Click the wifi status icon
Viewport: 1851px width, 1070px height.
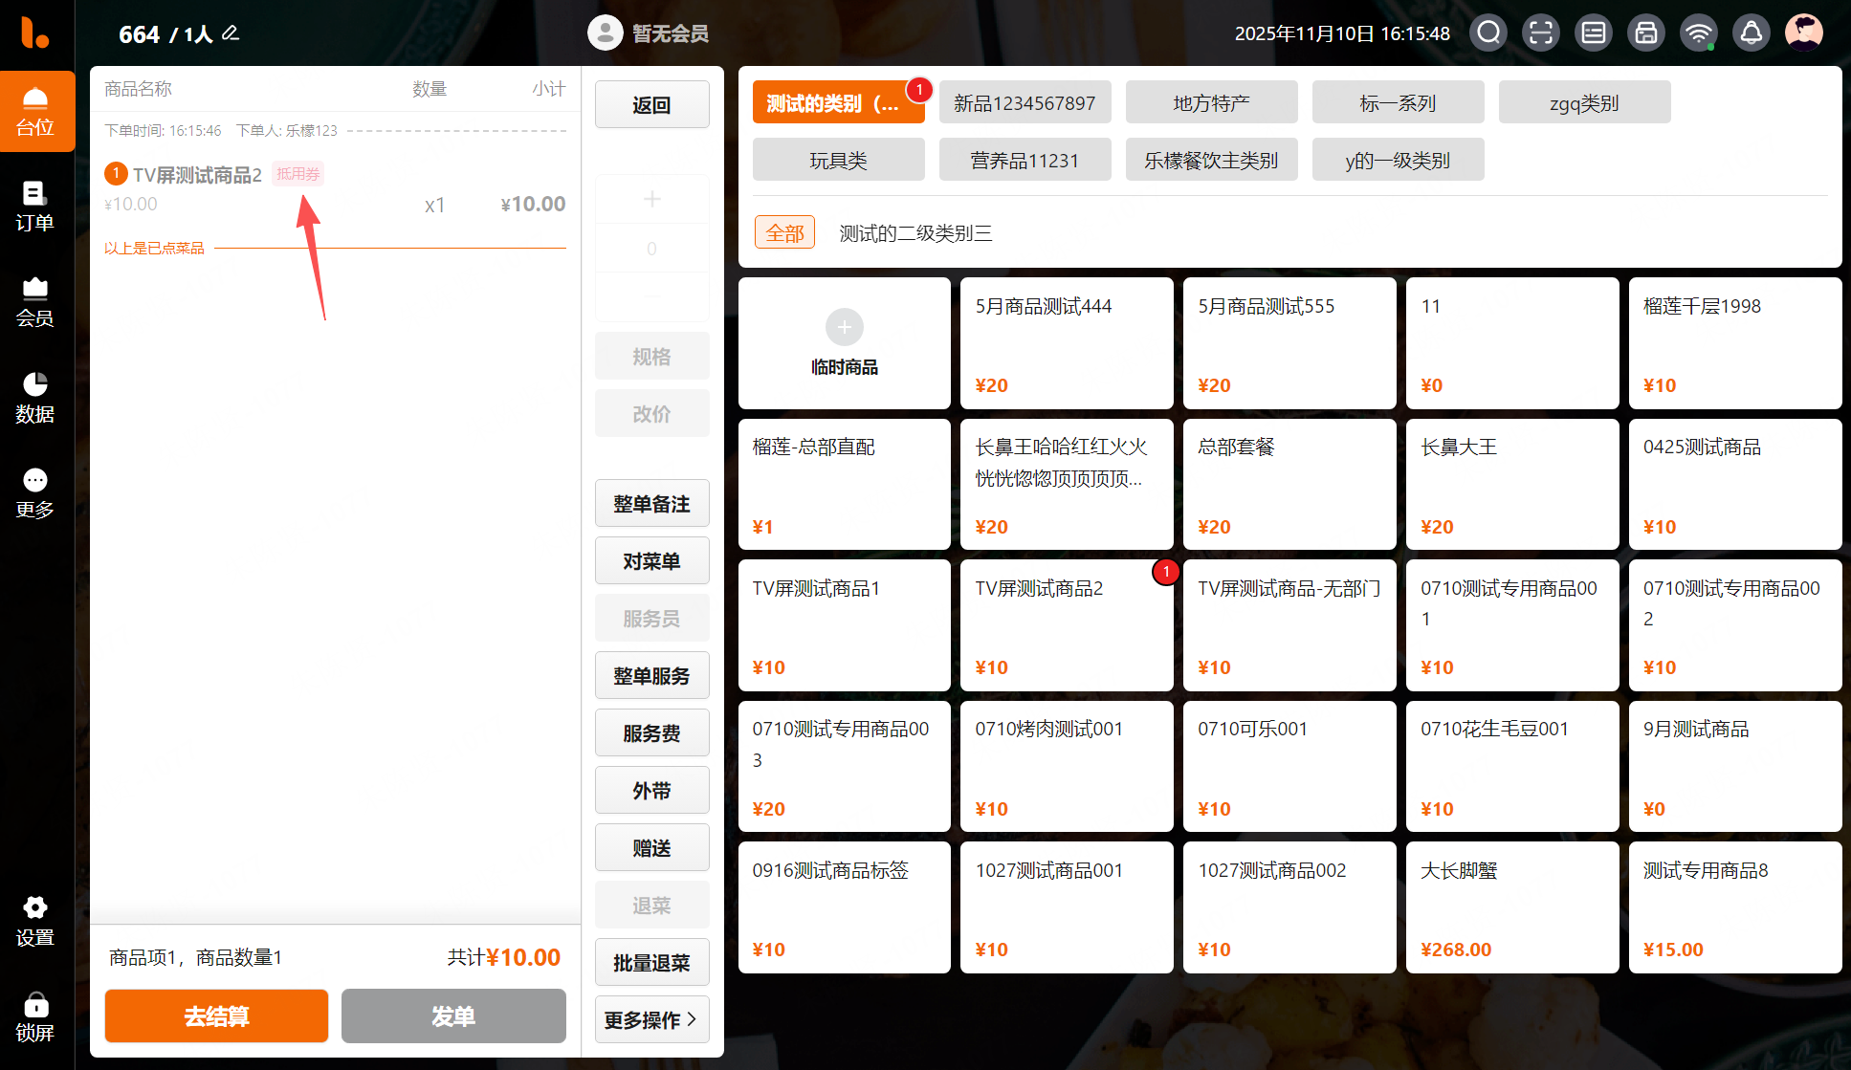[1699, 33]
